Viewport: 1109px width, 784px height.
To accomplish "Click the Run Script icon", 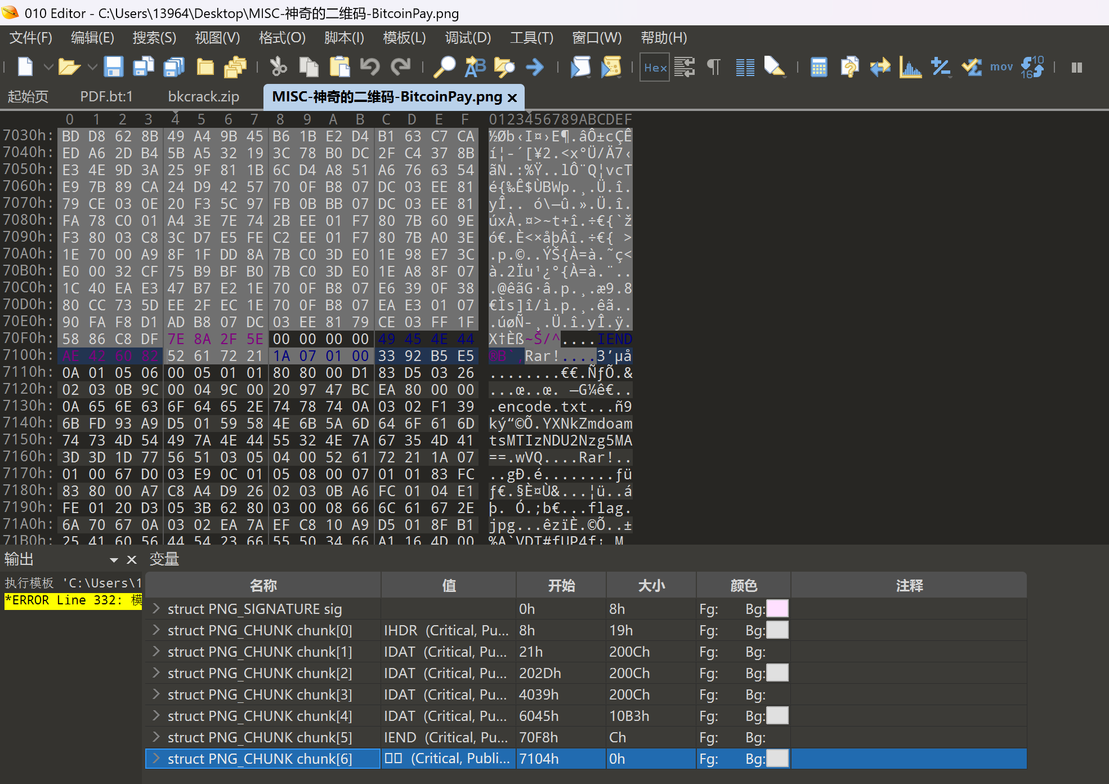I will point(580,67).
